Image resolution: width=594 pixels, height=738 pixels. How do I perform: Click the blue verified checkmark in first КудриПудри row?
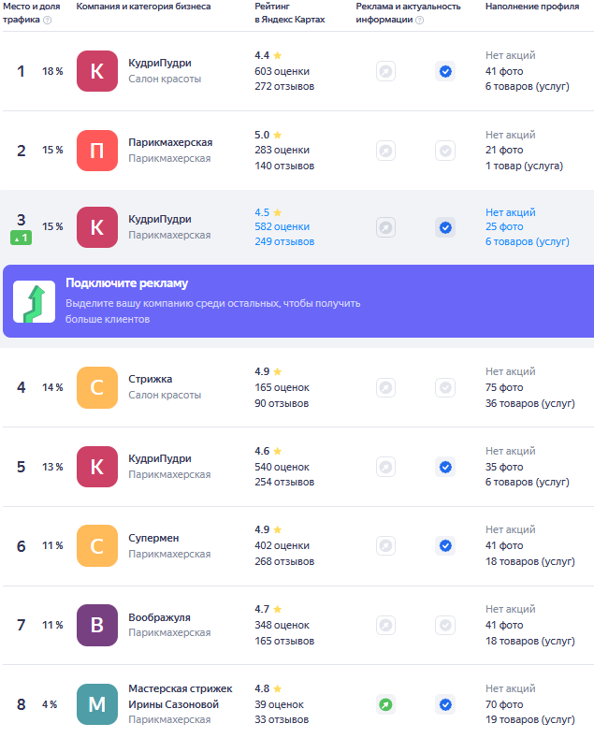coord(445,71)
